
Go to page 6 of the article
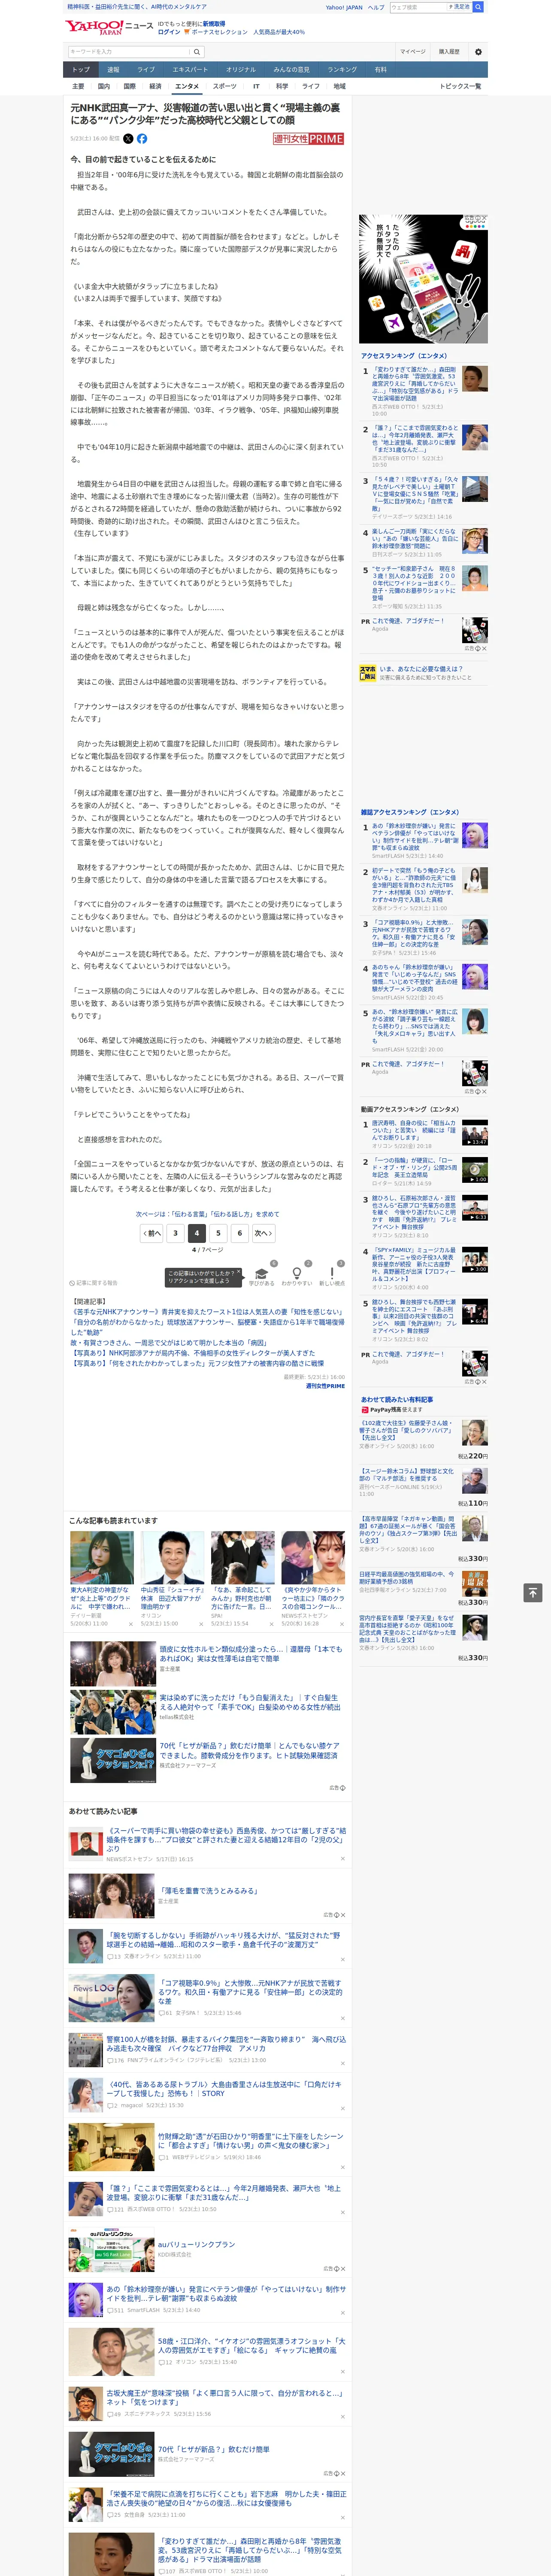(x=240, y=1233)
